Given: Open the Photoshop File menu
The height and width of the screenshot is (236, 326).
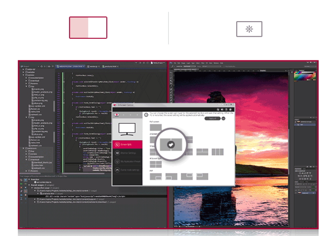Looking at the screenshot, I should [175, 63].
